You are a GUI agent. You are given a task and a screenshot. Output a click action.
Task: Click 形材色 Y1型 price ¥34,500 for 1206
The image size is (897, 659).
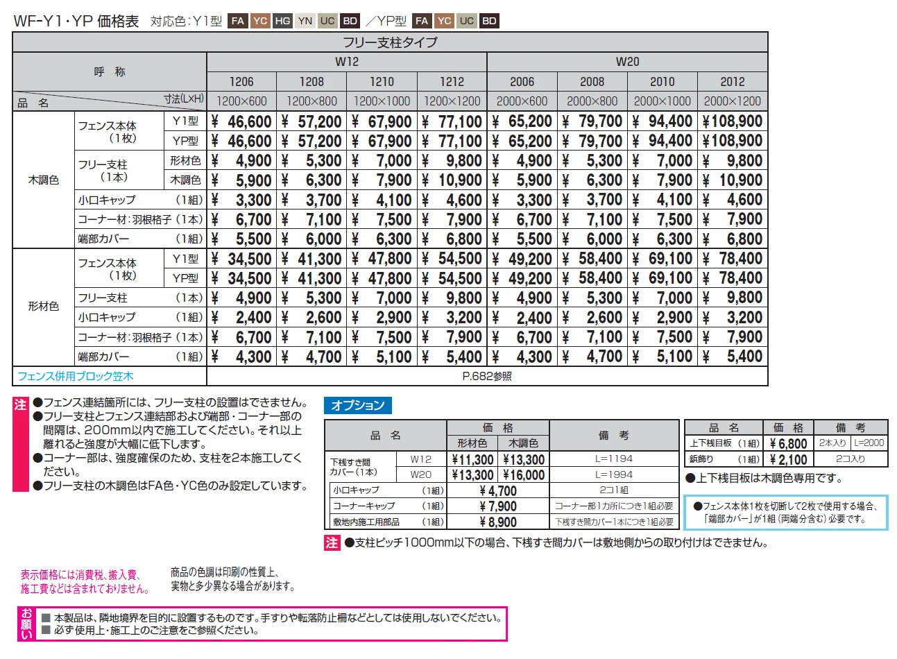pos(241,259)
